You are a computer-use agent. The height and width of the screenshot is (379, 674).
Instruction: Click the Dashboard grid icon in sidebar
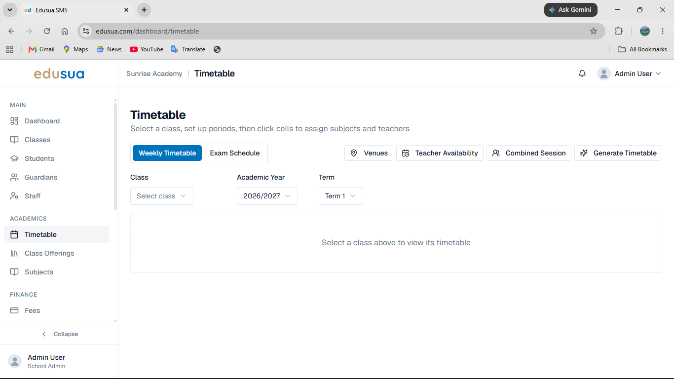point(14,121)
